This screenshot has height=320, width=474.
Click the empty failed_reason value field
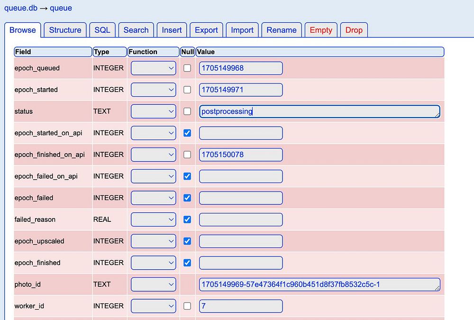point(241,219)
